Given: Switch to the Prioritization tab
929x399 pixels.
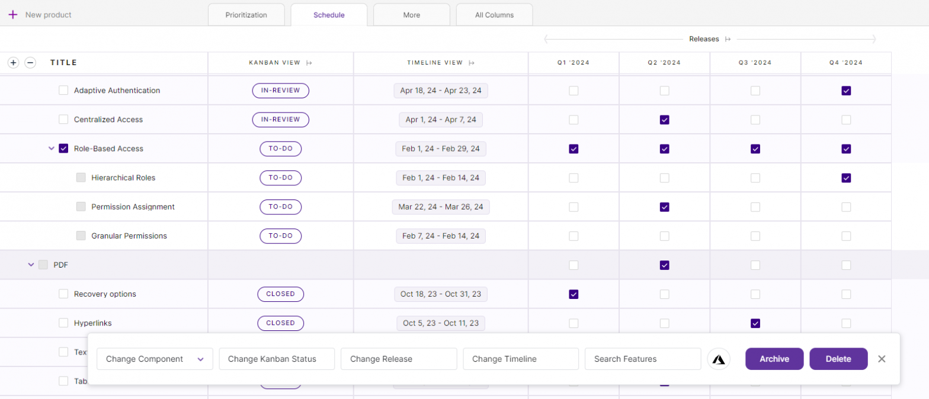Looking at the screenshot, I should (246, 15).
